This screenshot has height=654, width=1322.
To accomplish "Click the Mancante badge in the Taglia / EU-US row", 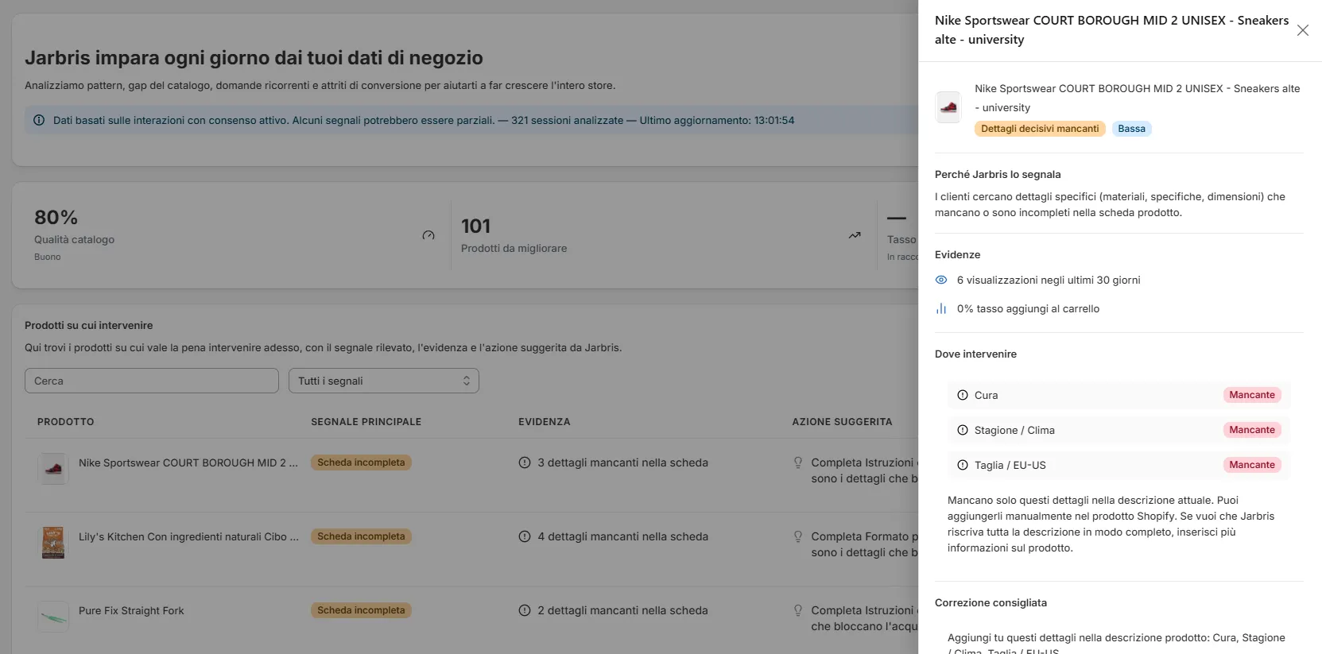I will click(1252, 465).
